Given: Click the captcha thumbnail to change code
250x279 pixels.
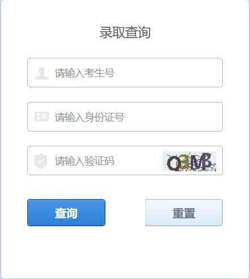Looking at the screenshot, I should (189, 161).
